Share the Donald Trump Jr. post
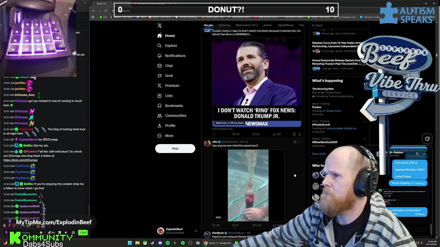The height and width of the screenshot is (247, 440). (x=299, y=134)
